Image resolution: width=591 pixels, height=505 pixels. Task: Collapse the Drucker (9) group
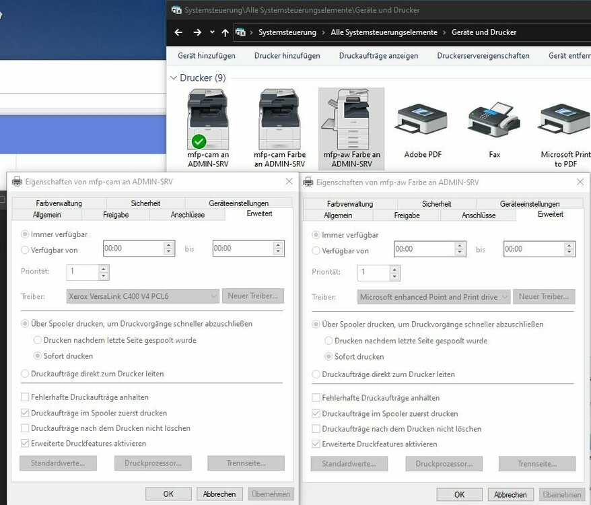pos(174,78)
